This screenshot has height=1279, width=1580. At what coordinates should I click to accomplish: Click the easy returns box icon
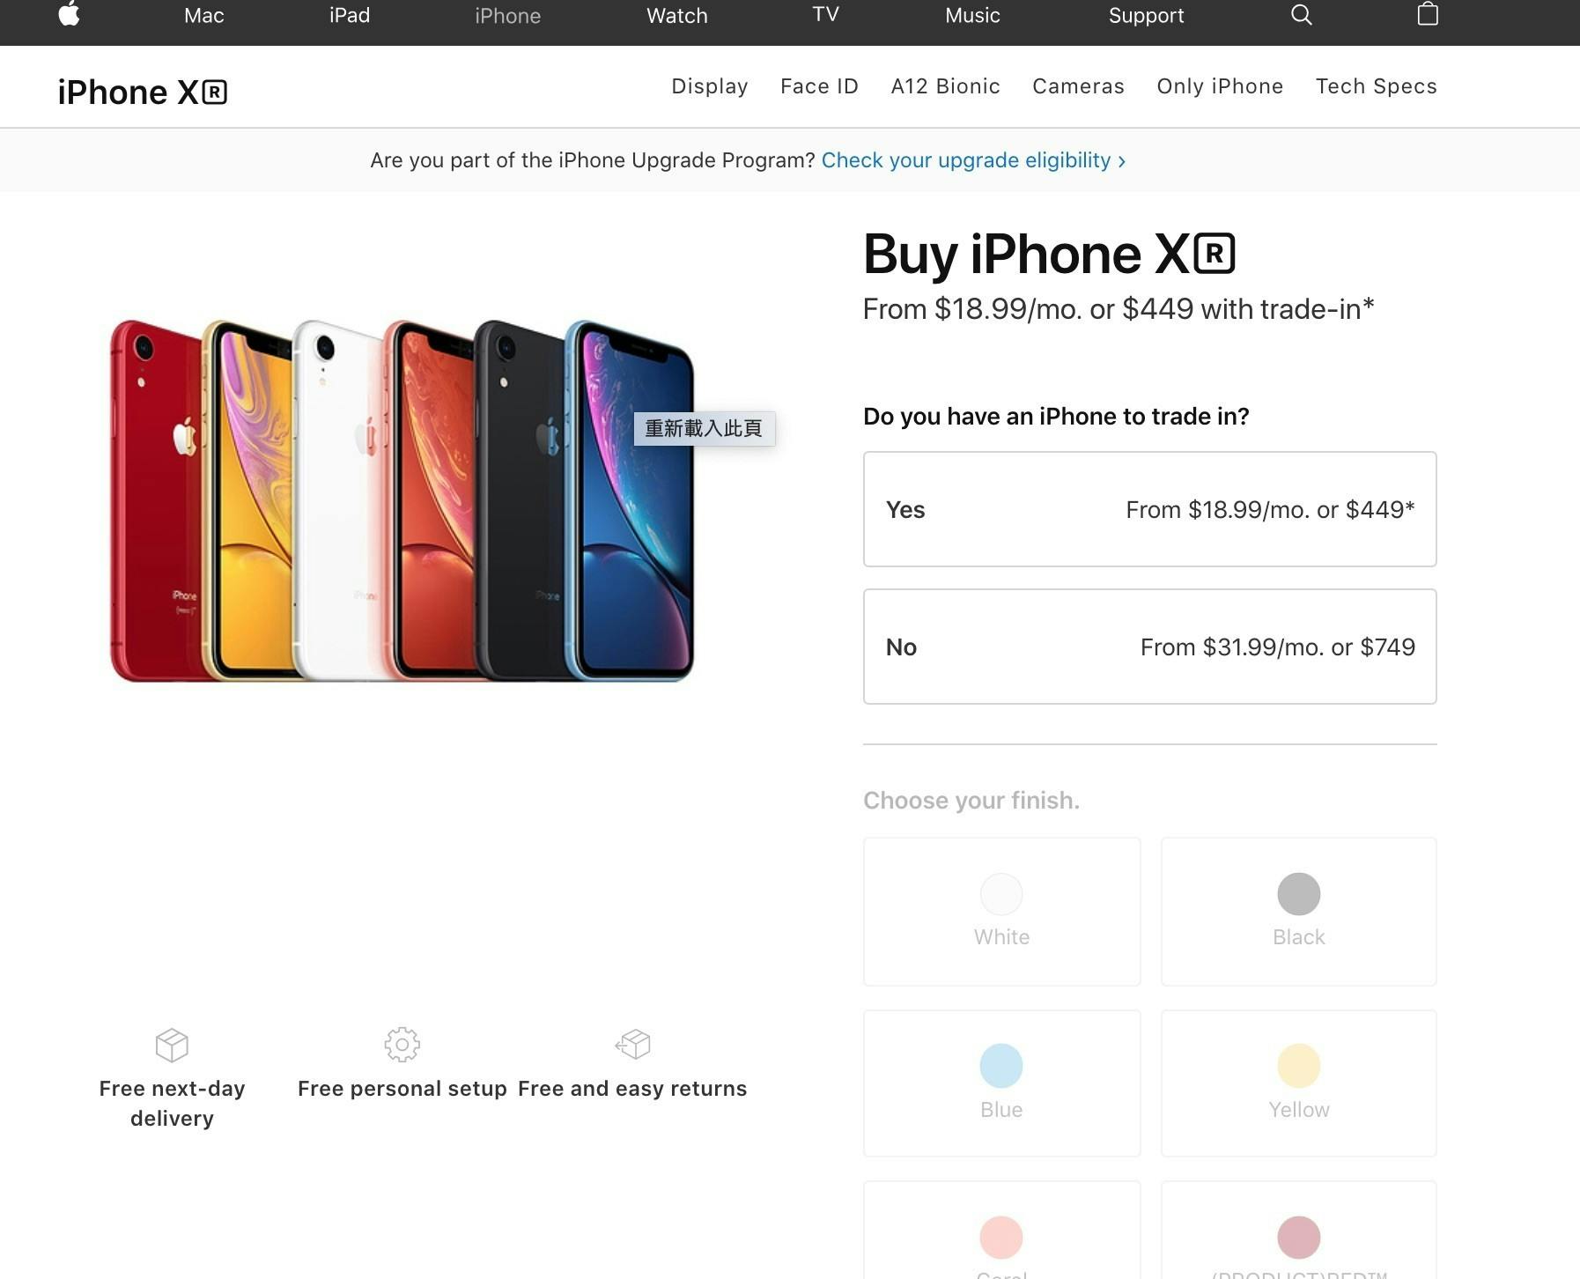(x=632, y=1045)
